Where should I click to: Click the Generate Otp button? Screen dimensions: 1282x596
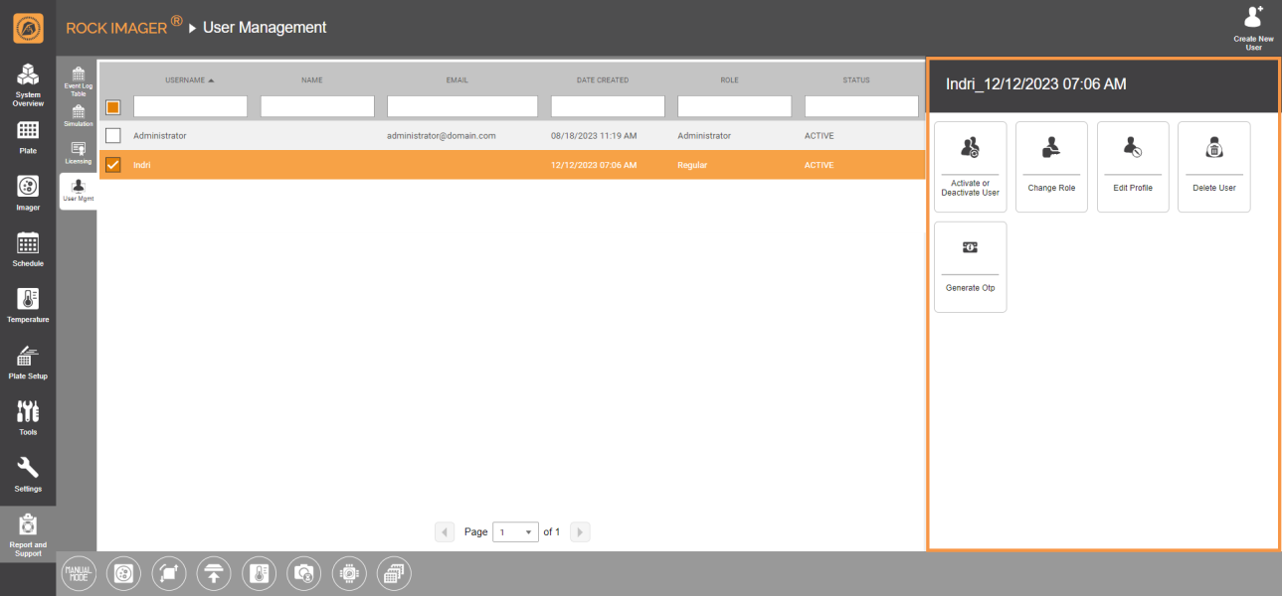click(970, 266)
